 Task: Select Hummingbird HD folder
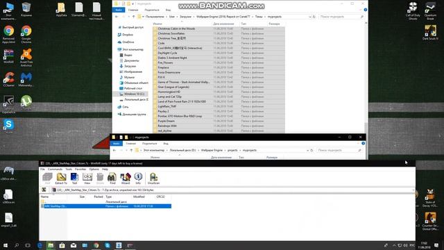169,92
